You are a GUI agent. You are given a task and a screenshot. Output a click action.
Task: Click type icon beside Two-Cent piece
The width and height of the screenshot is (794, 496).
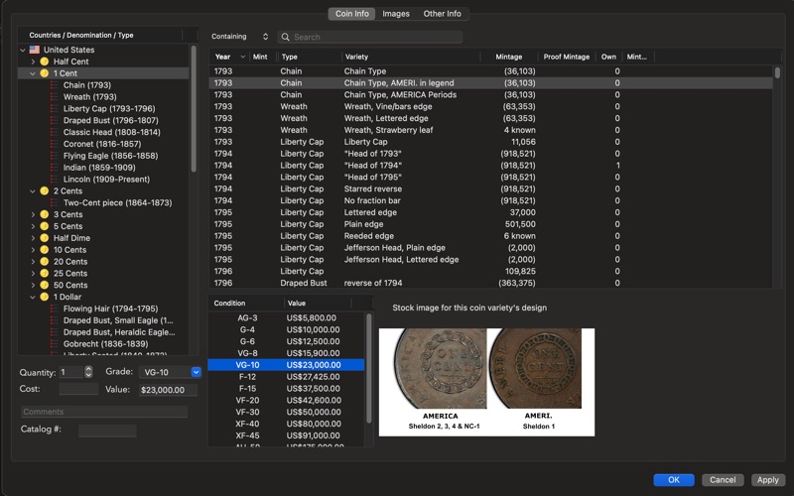coord(55,202)
